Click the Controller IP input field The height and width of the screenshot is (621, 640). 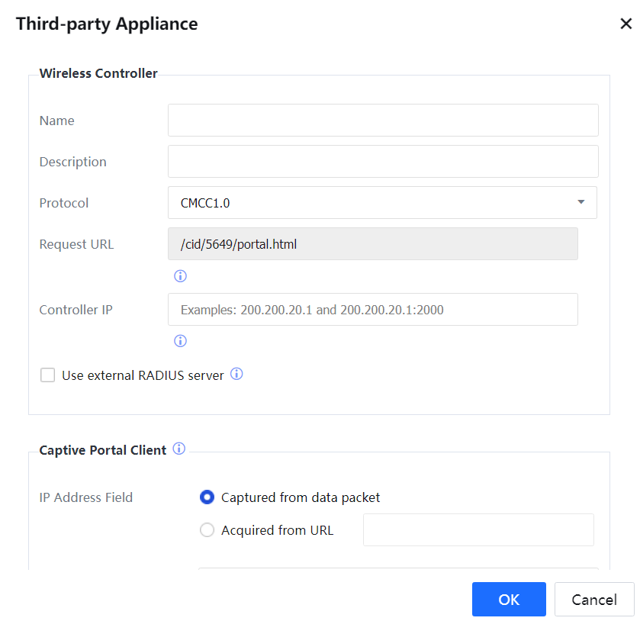pos(372,310)
